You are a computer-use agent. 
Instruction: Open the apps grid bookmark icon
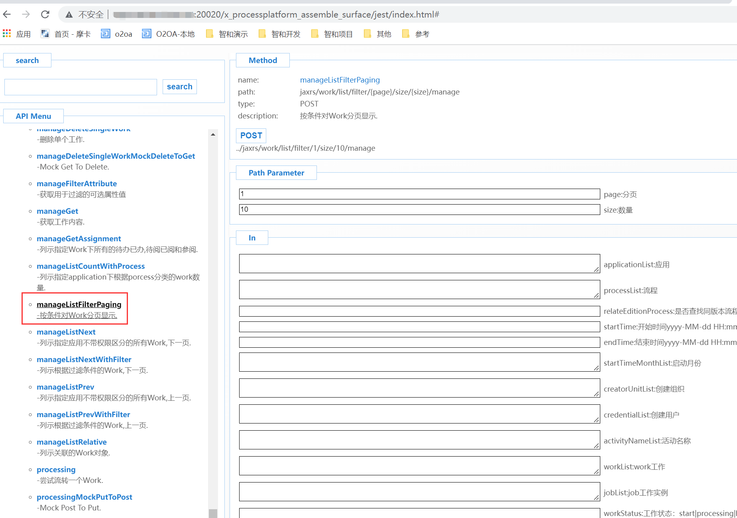[x=7, y=34]
